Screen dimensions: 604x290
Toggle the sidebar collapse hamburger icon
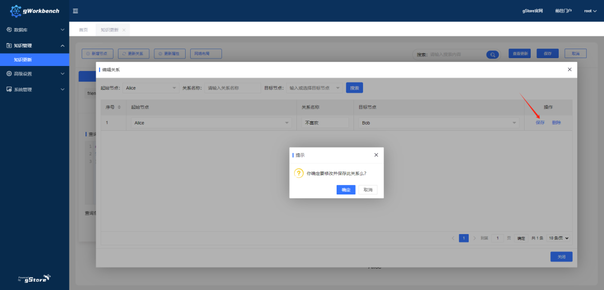click(x=75, y=11)
